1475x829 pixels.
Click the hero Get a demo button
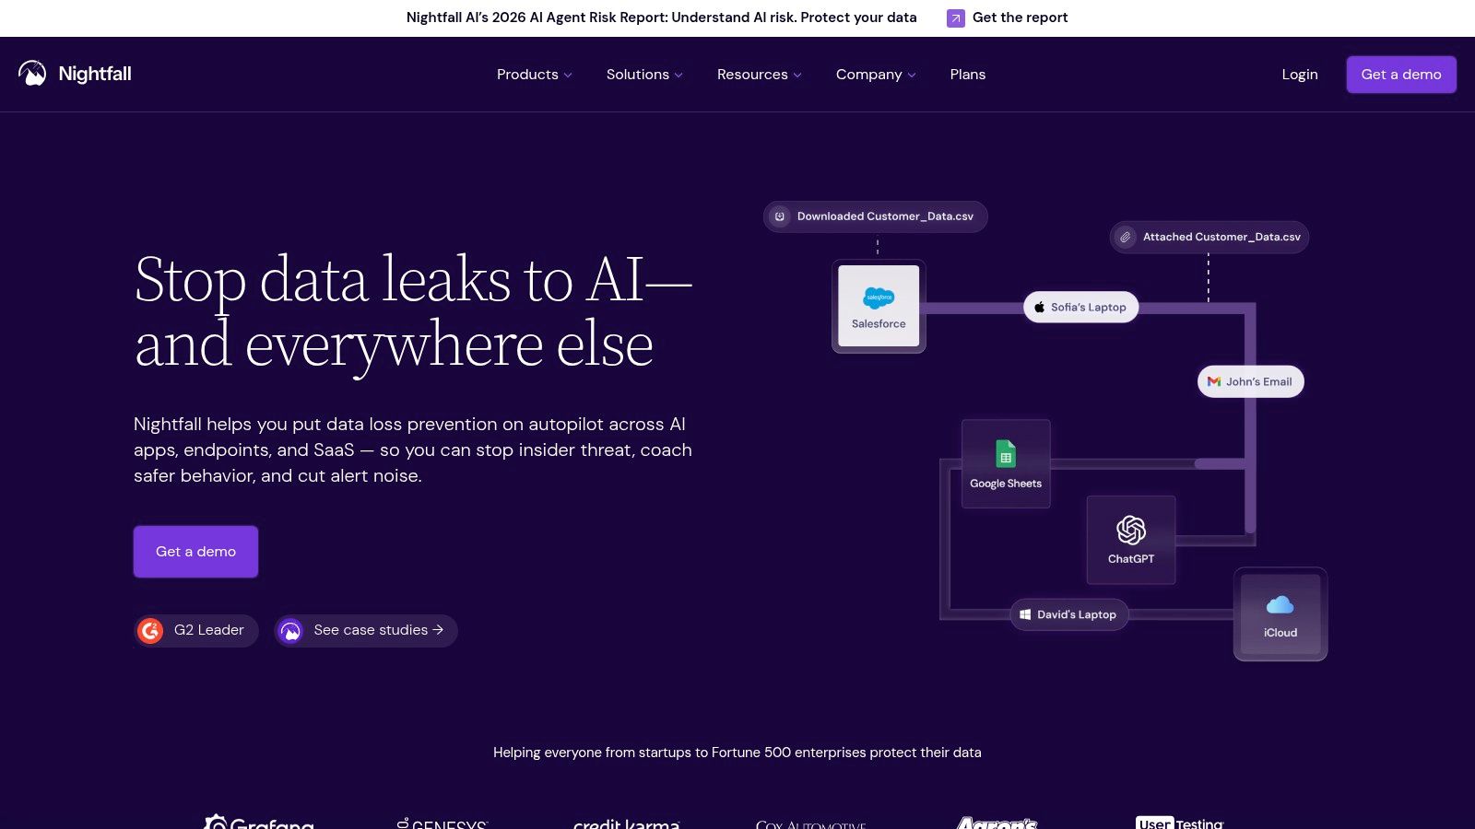195,552
